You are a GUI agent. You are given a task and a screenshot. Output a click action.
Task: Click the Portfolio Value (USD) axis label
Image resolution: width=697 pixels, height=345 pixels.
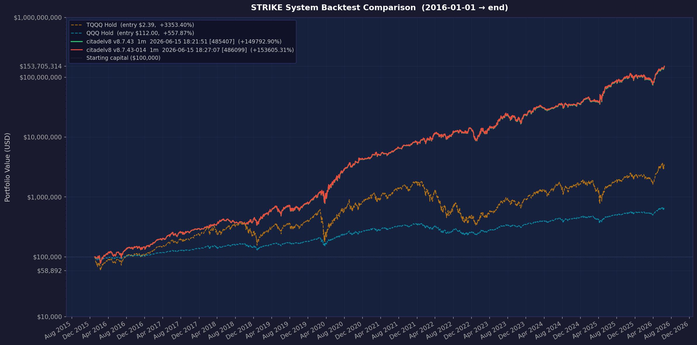[x=8, y=167]
